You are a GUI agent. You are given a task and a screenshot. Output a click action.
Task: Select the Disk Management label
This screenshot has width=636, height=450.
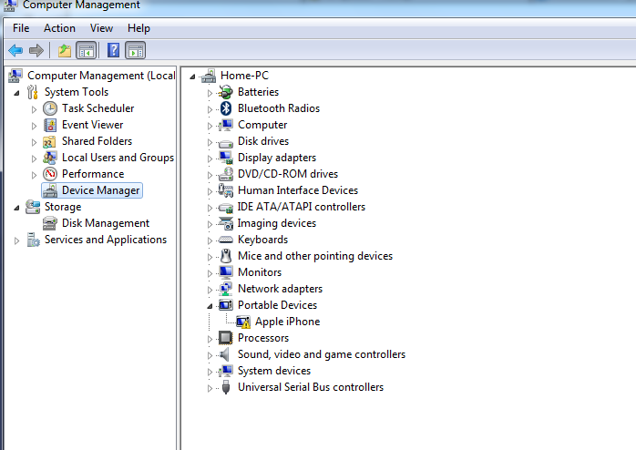[x=106, y=223]
